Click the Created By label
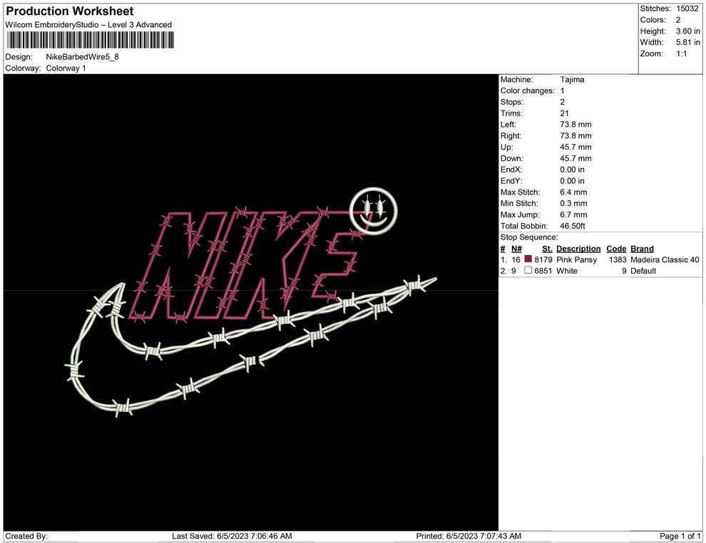Viewport: 706px width, 543px height. 26,536
